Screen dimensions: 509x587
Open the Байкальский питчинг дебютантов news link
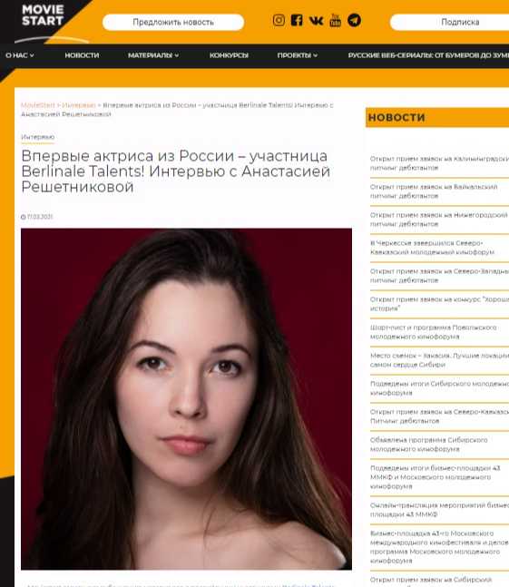click(434, 191)
